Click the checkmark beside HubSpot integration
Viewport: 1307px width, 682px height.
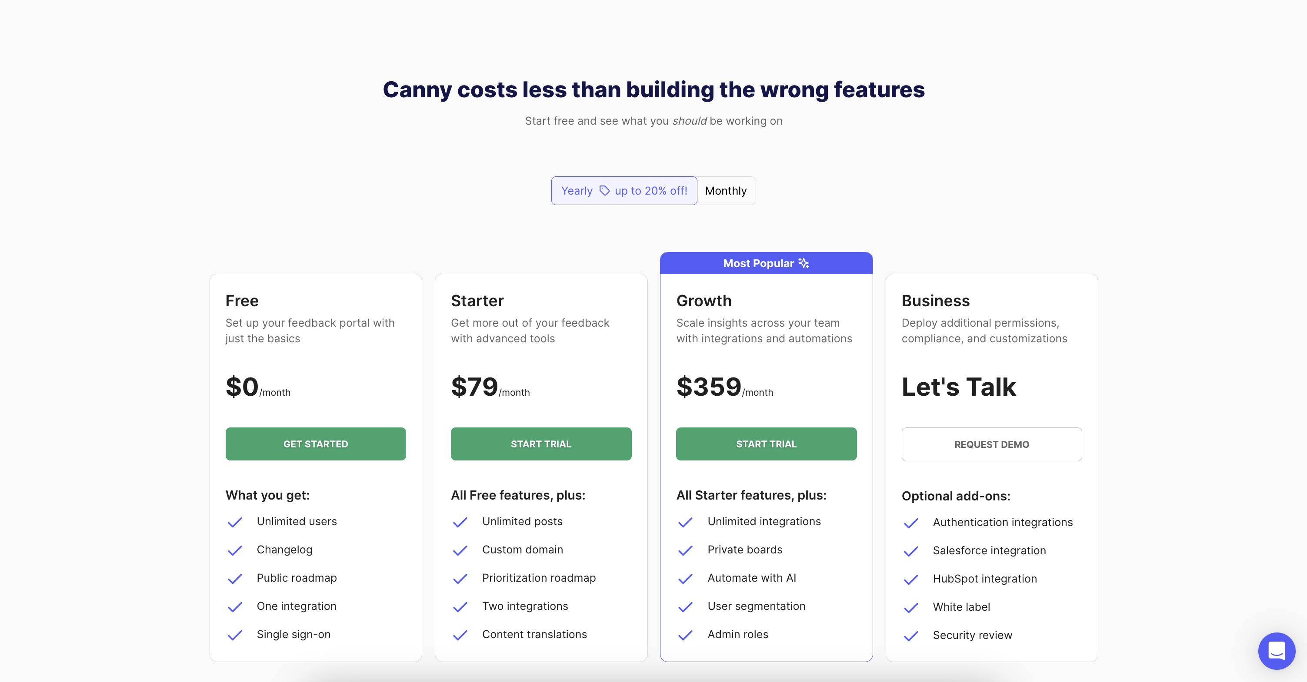click(x=911, y=579)
